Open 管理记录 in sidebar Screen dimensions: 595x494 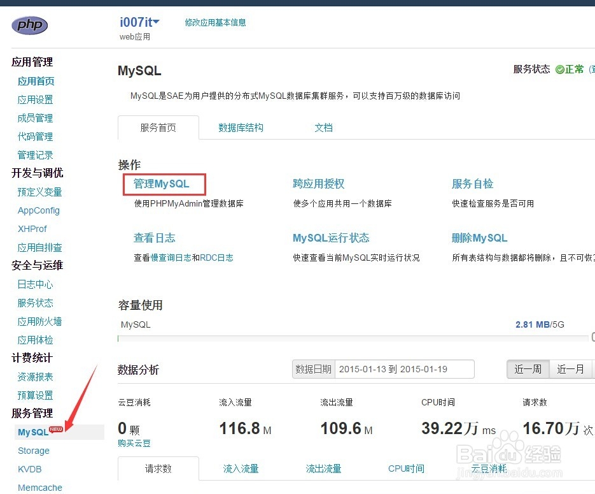tap(35, 155)
